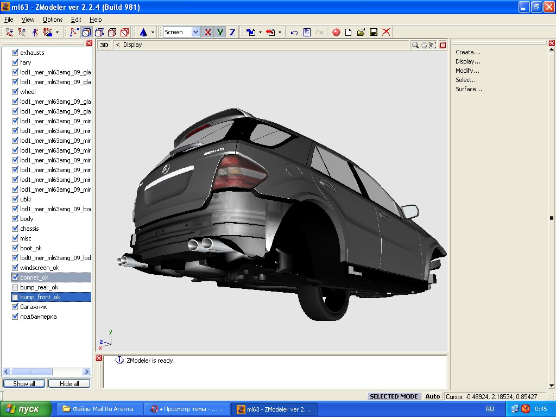Click the red sphere record icon

[x=336, y=32]
